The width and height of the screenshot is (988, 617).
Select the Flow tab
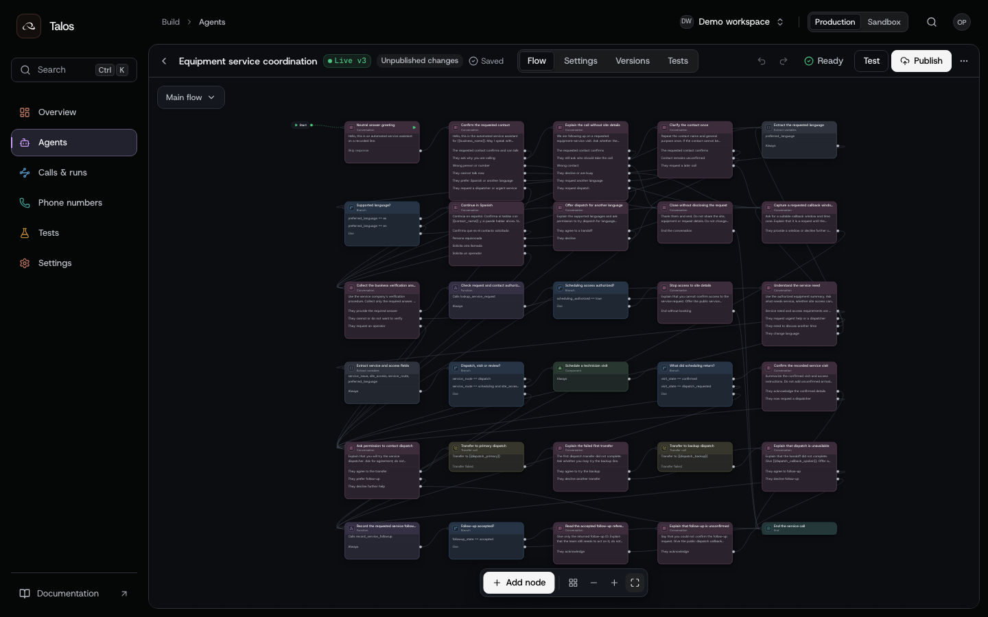[x=537, y=61]
